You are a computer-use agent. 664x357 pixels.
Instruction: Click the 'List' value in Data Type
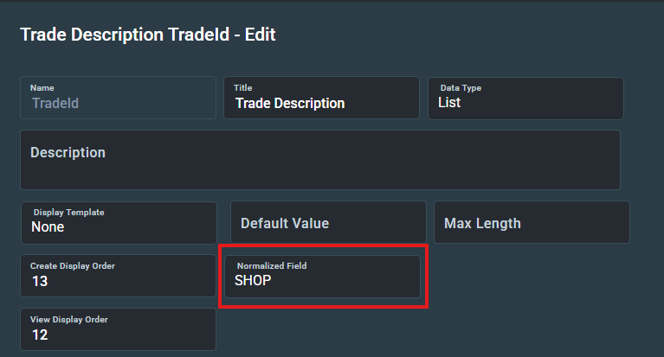tap(449, 102)
